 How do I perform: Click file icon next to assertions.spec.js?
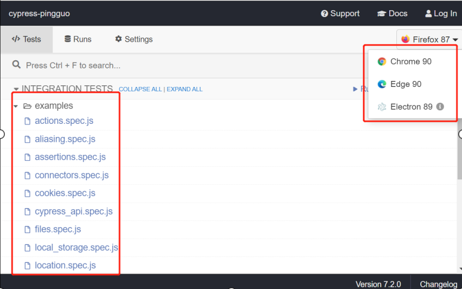pyautogui.click(x=28, y=158)
